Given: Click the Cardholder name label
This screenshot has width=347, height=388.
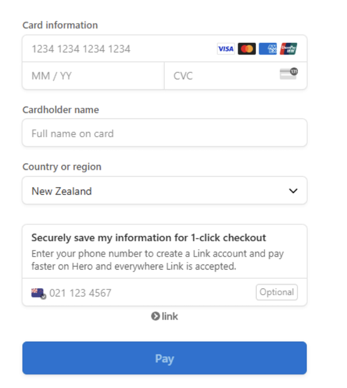Looking at the screenshot, I should tap(61, 110).
